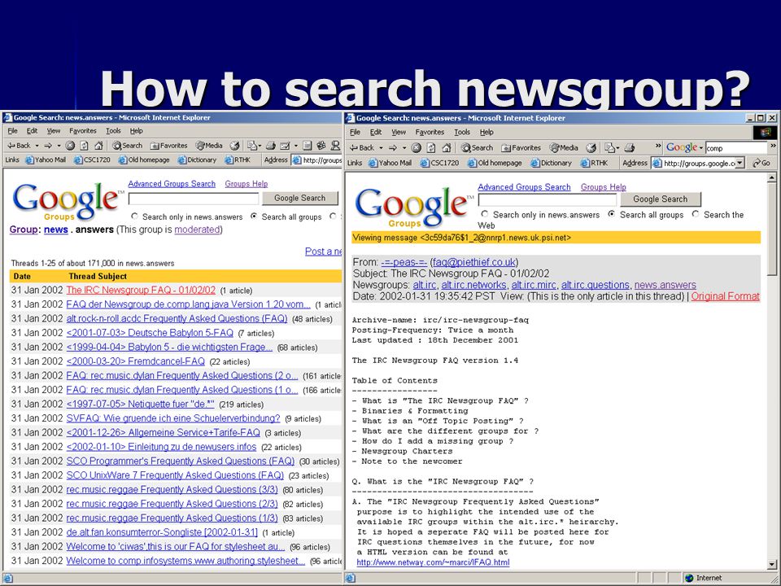Viewport: 781px width, 586px height.
Task: Click History icon in the left browser window
Action: 234,146
